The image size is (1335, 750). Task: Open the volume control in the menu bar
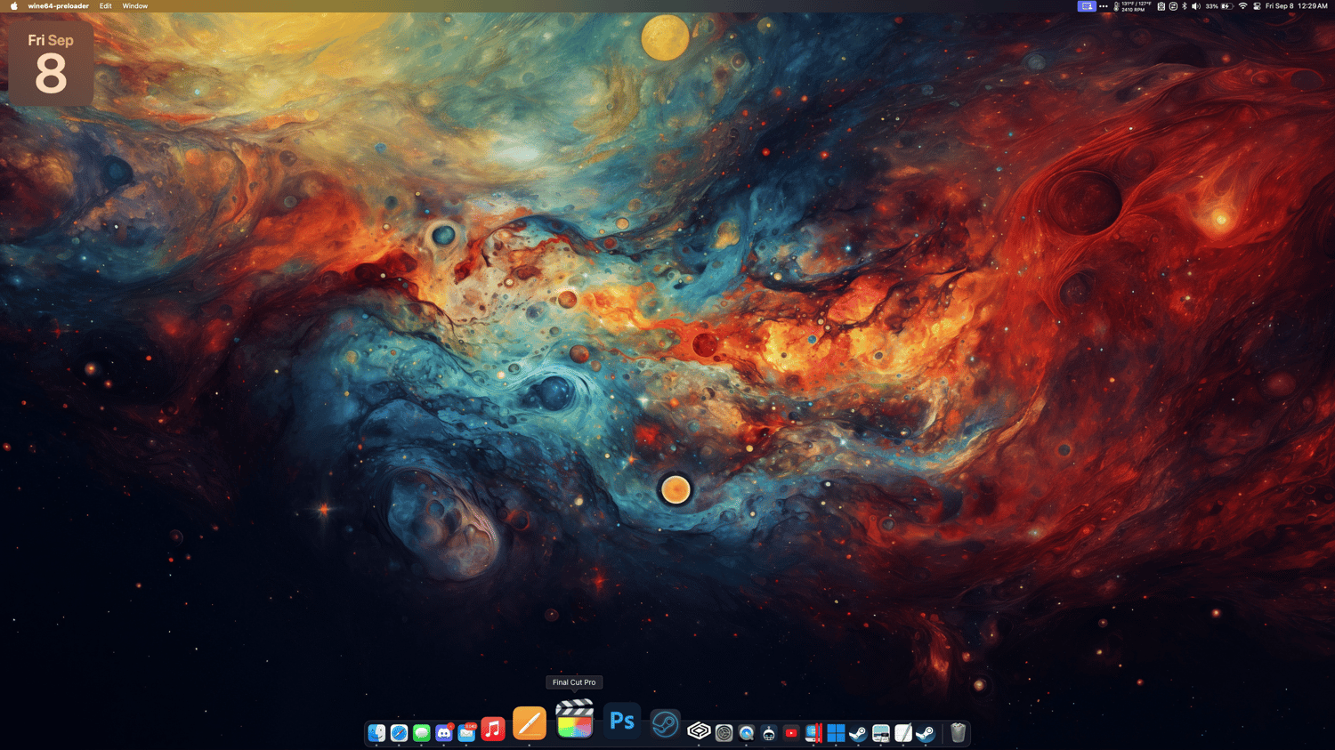click(1196, 6)
